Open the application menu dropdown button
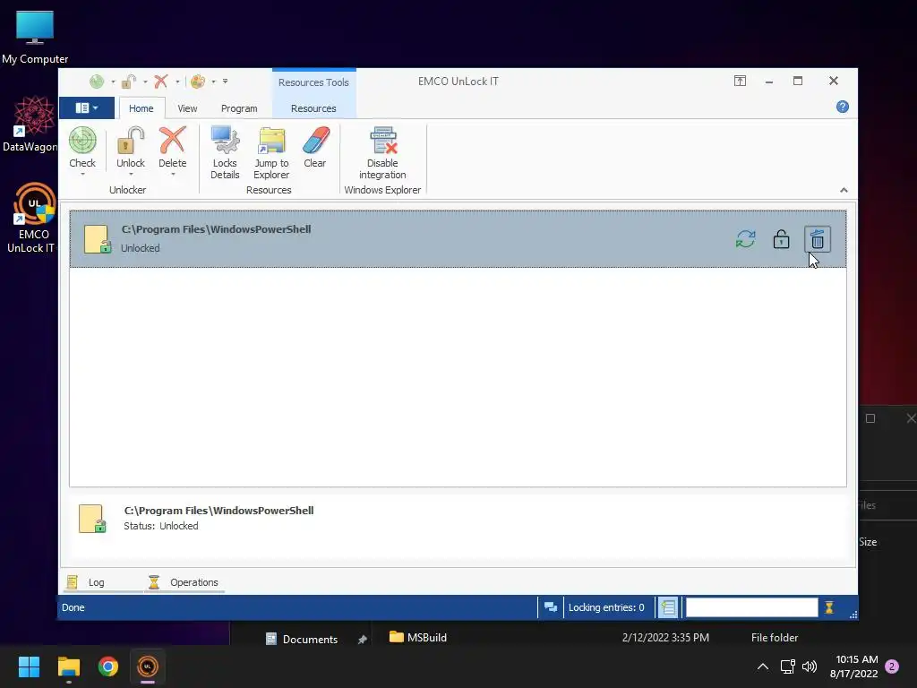This screenshot has width=917, height=688. [x=87, y=107]
